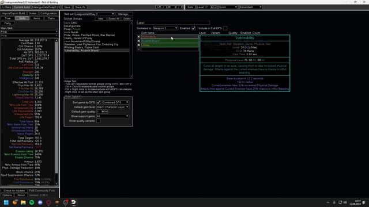Open the Socketed in Weapon 2 dropdown
Viewport: 369px width, 207px height.
coord(165,28)
